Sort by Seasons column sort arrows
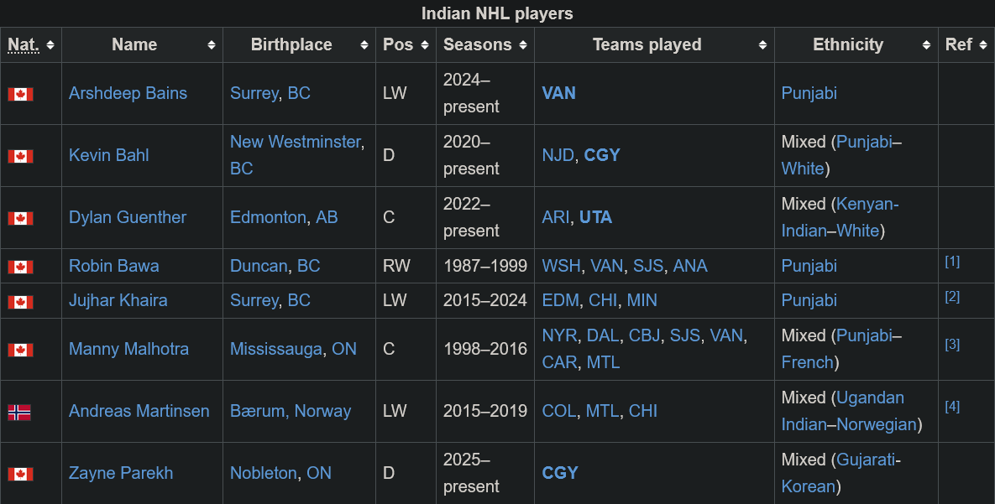The height and width of the screenshot is (504, 995). [523, 45]
